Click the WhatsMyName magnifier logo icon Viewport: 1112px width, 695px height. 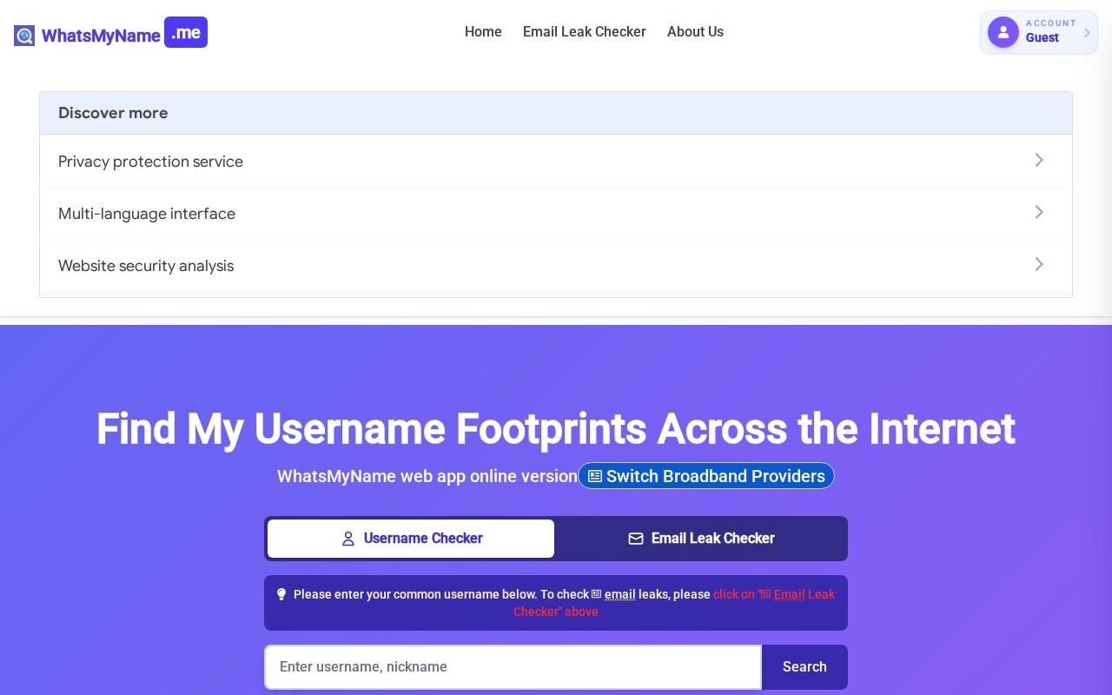(24, 36)
